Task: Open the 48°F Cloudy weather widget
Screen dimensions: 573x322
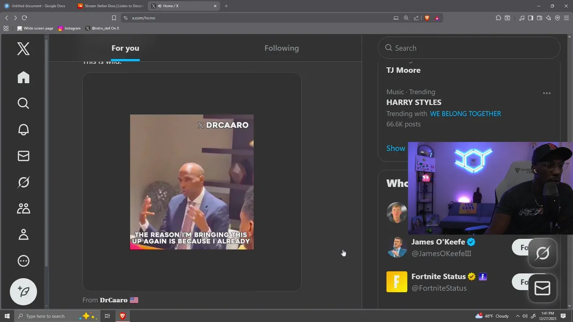Action: pos(492,316)
